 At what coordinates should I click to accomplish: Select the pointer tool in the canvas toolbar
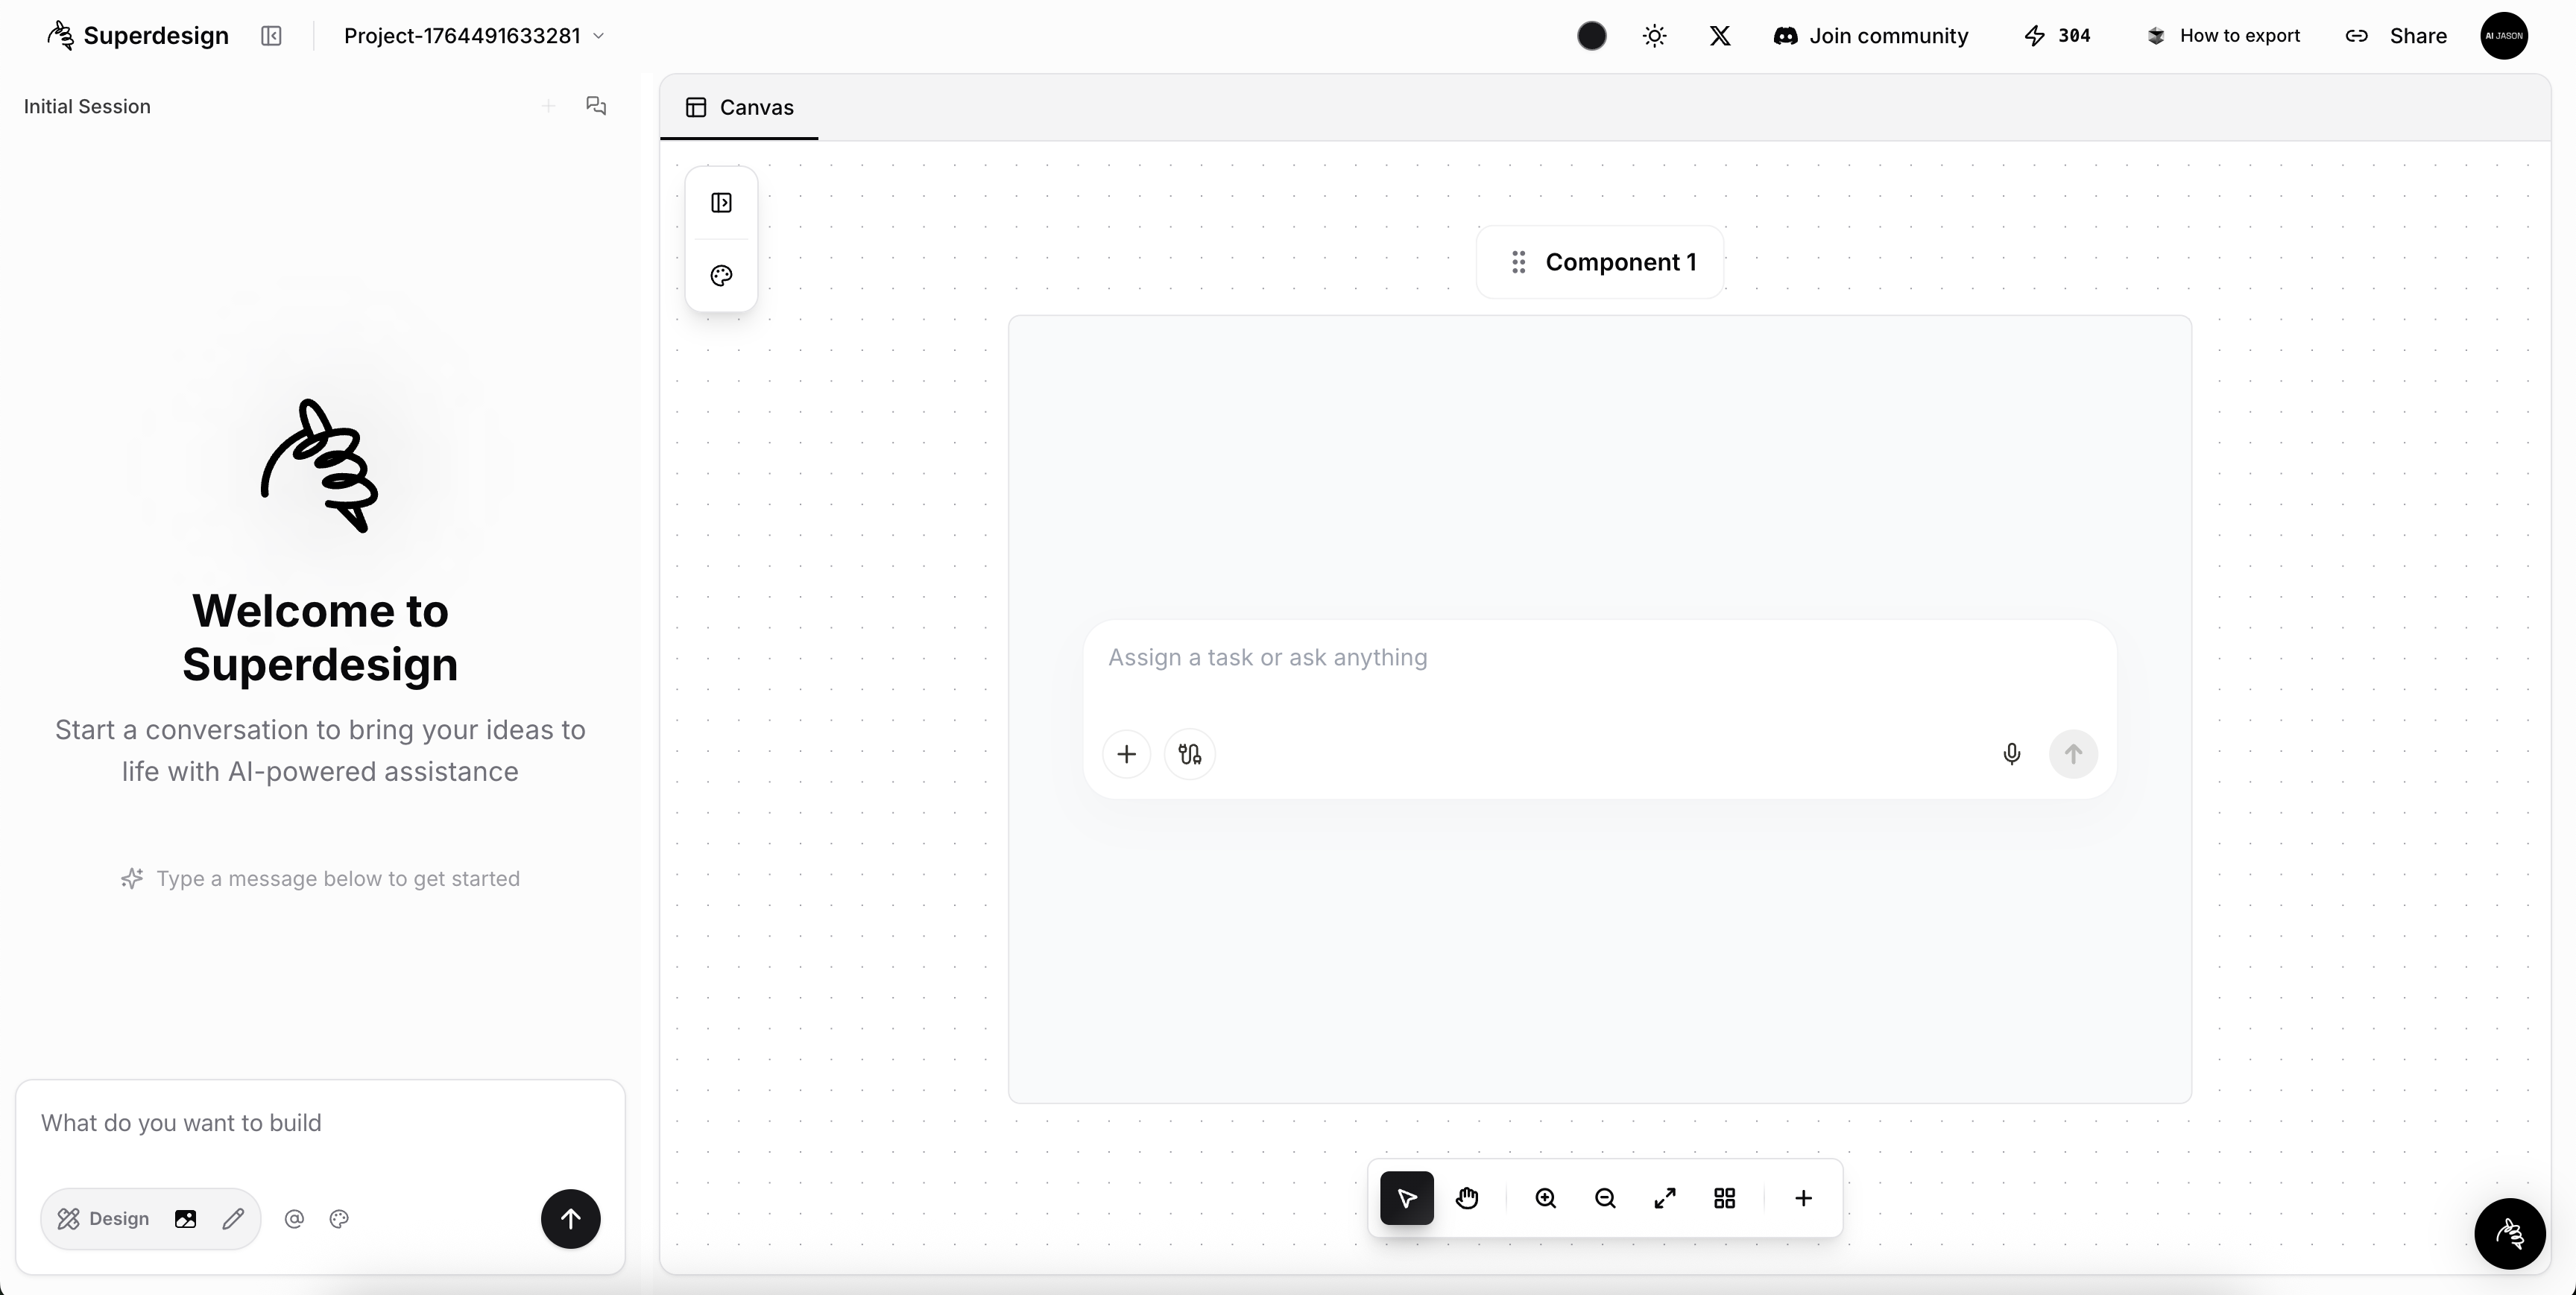pyautogui.click(x=1406, y=1198)
